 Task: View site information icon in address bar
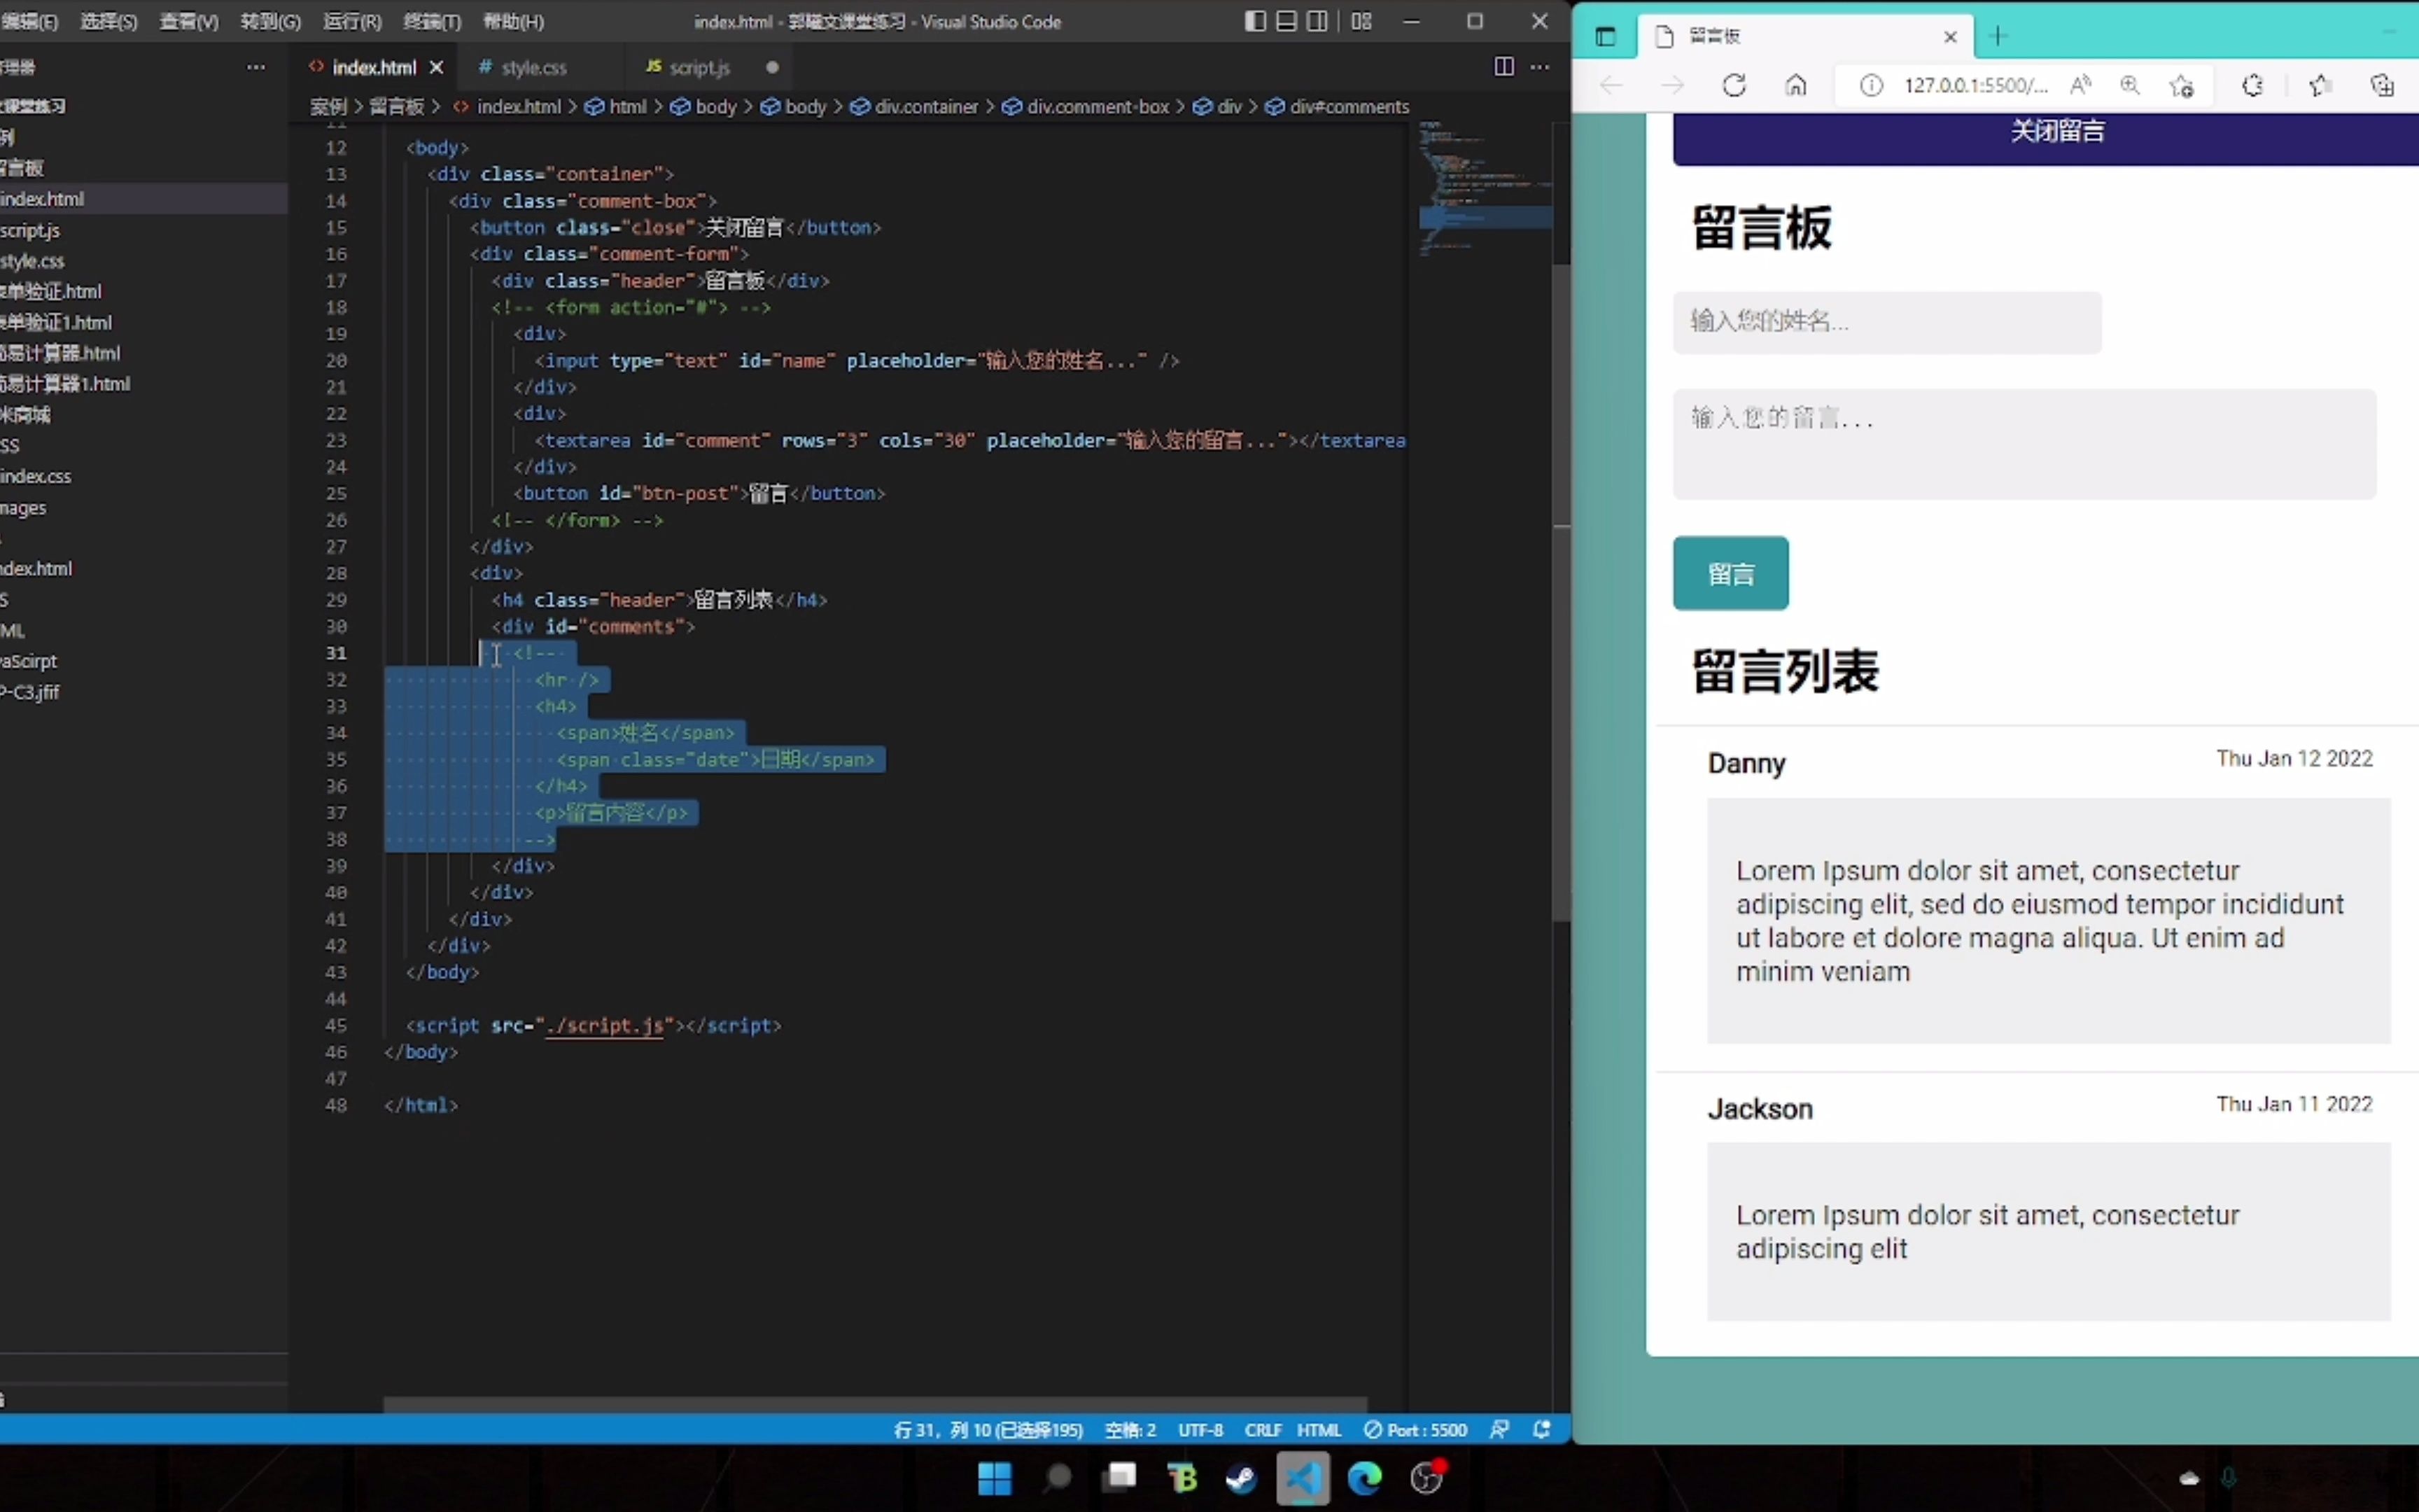(1870, 86)
